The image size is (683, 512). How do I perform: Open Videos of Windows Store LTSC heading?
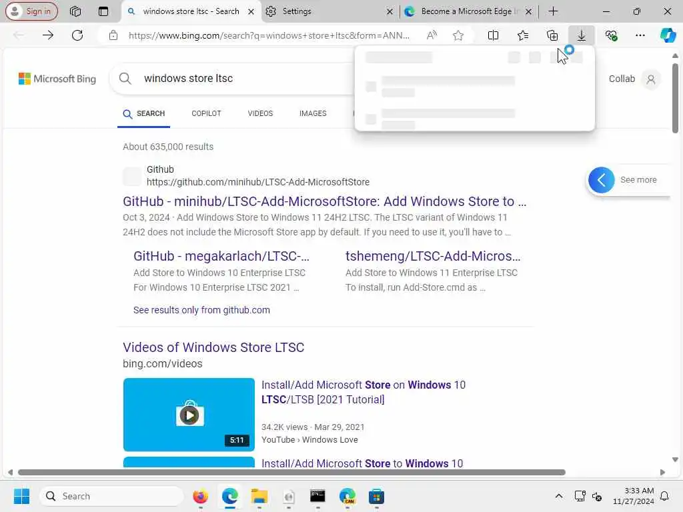(213, 347)
